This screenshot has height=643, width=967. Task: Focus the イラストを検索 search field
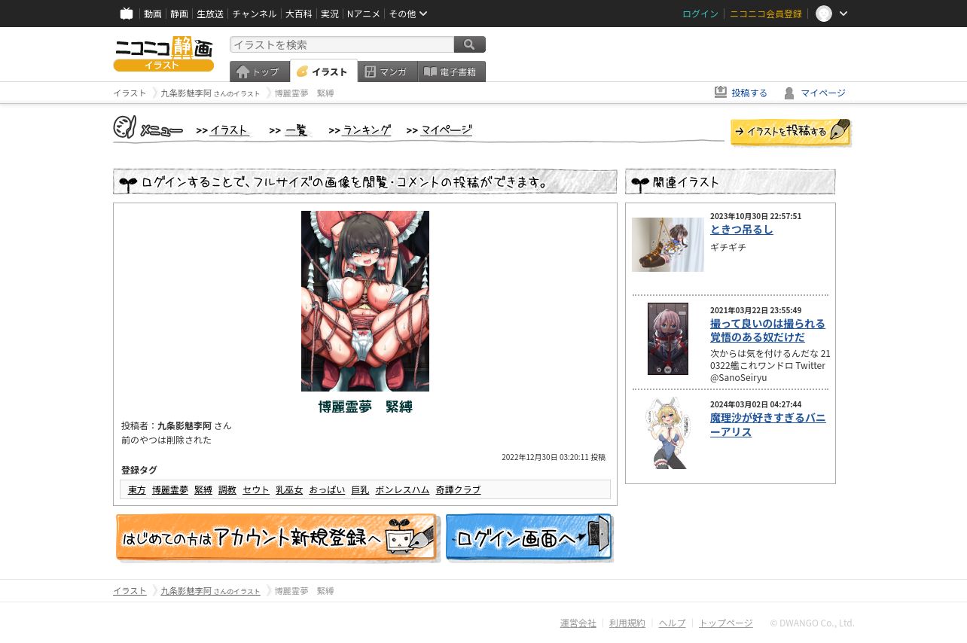coord(342,44)
